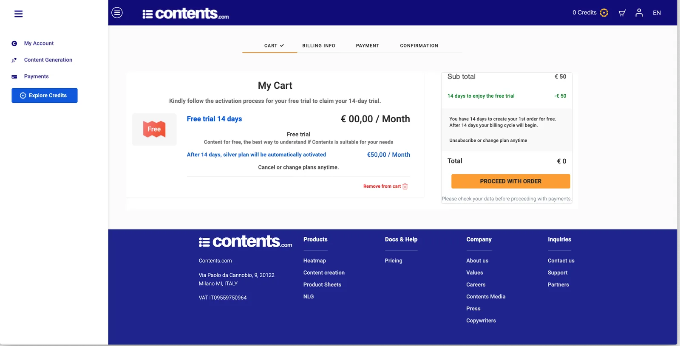This screenshot has width=680, height=346.
Task: Click the Content Generation pen icon
Action: [x=14, y=60]
